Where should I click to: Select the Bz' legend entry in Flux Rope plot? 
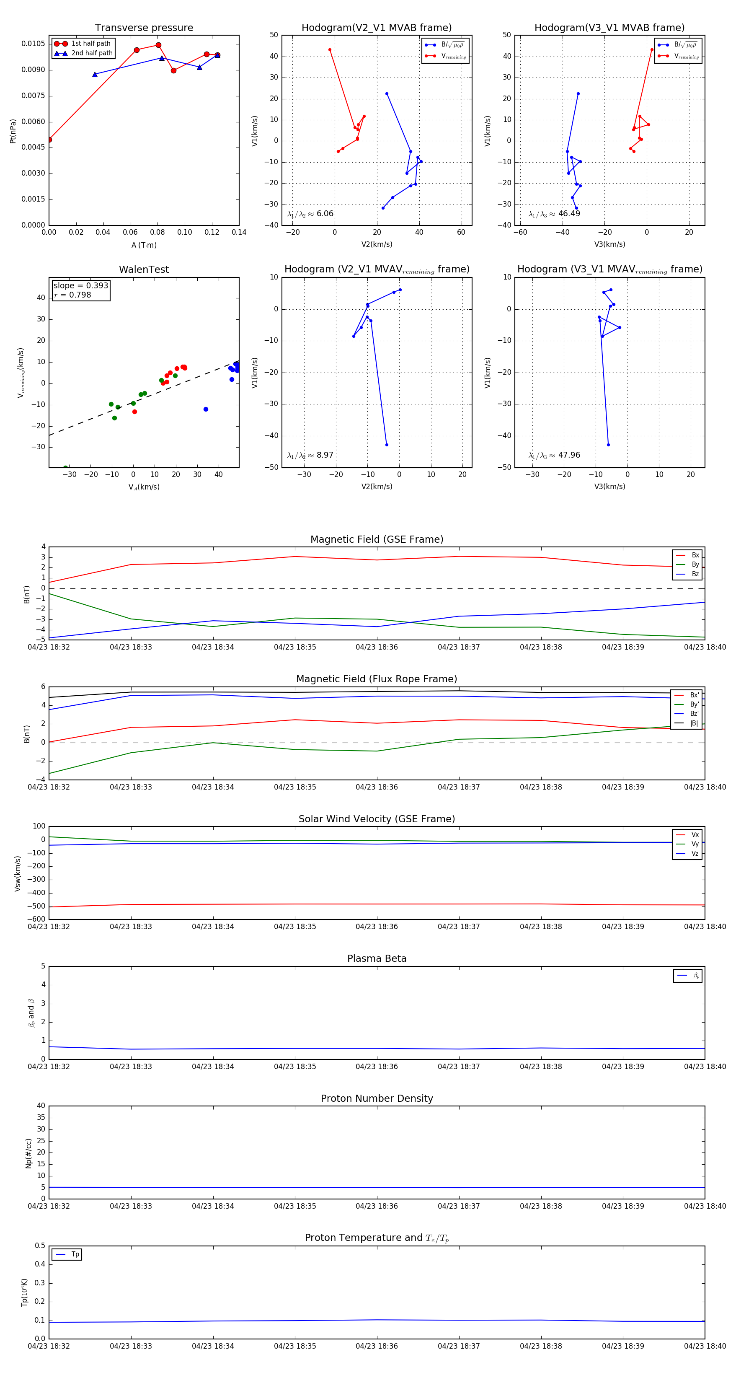(x=687, y=714)
